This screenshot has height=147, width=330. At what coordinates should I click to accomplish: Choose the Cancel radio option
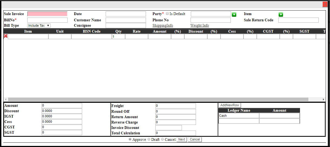(x=162, y=139)
